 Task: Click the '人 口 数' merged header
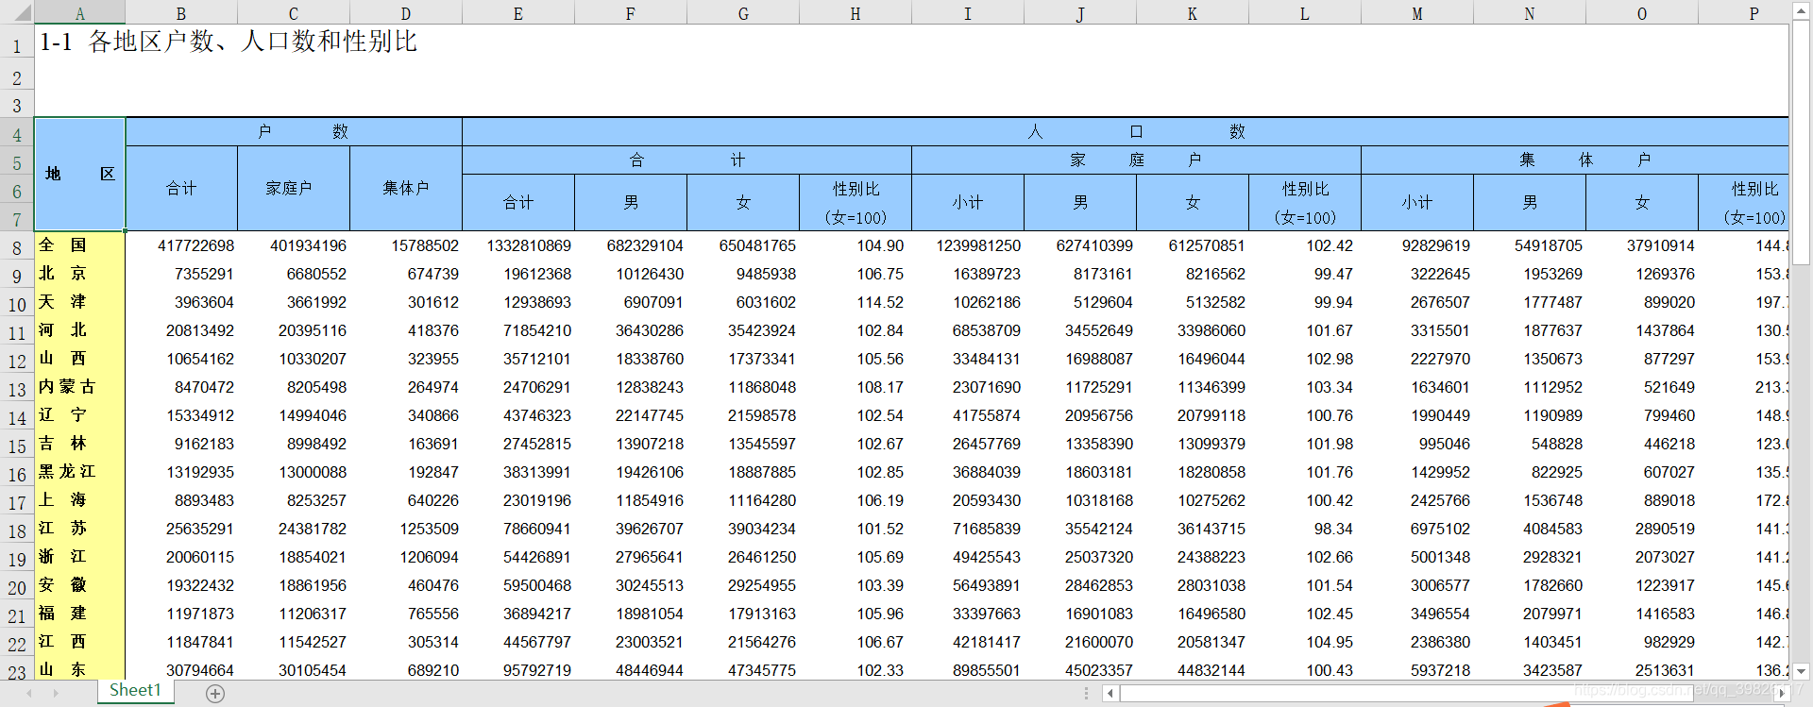[1126, 132]
